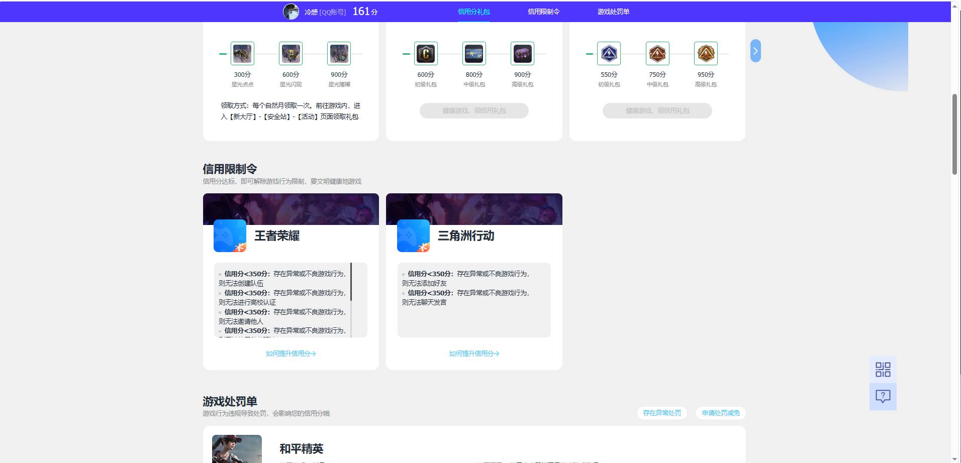Click the 900分 星光璀璨 reward icon
Image resolution: width=961 pixels, height=463 pixels.
coord(339,54)
